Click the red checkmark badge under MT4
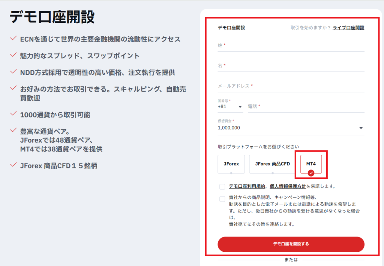The image size is (384, 266). pyautogui.click(x=311, y=173)
